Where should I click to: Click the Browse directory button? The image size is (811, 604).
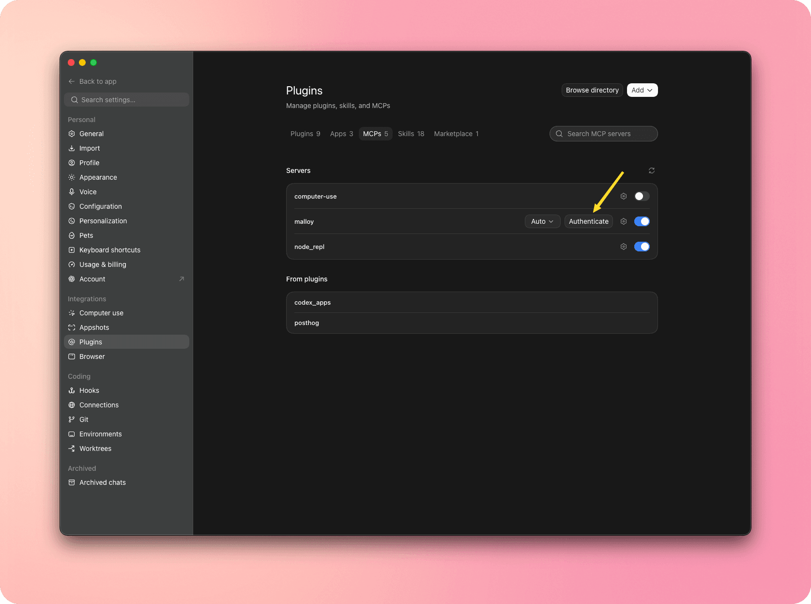point(592,90)
